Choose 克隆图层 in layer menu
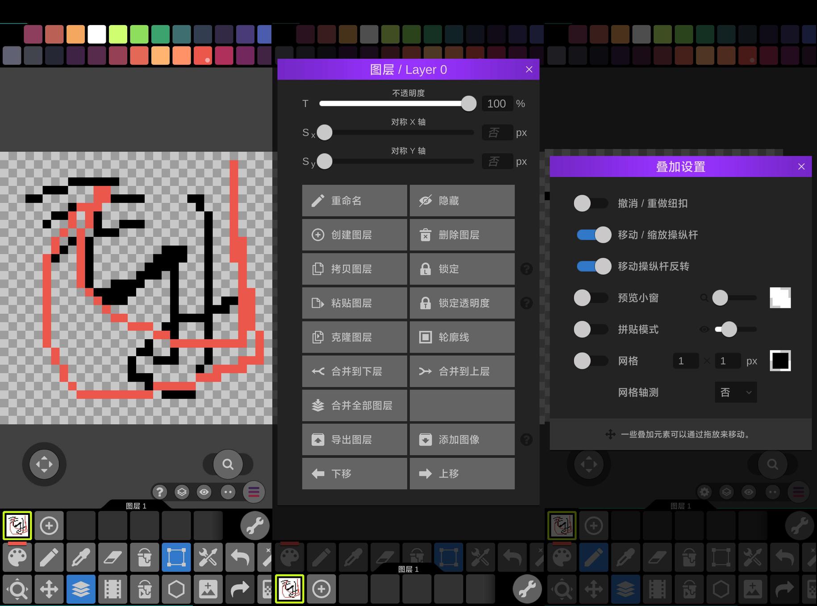 click(354, 337)
